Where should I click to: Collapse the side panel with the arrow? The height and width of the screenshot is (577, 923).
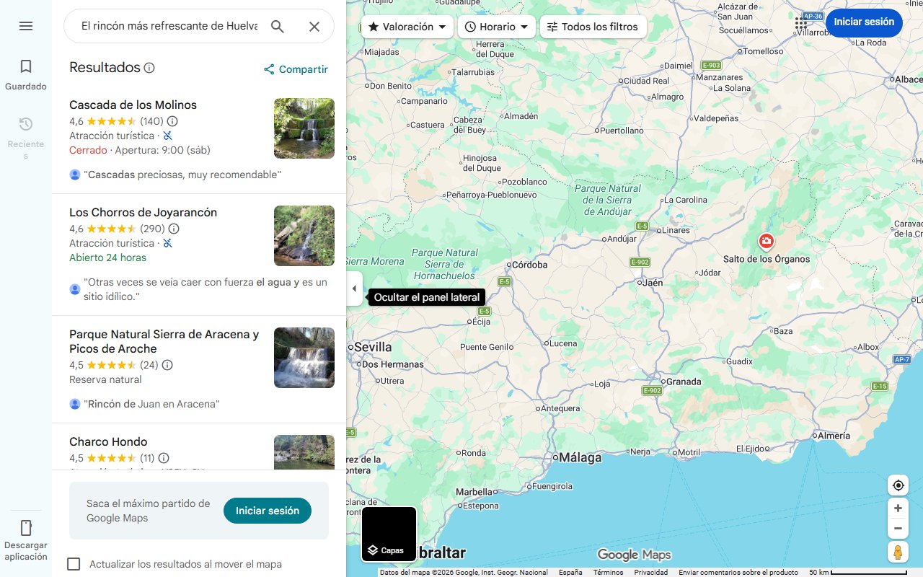point(354,288)
